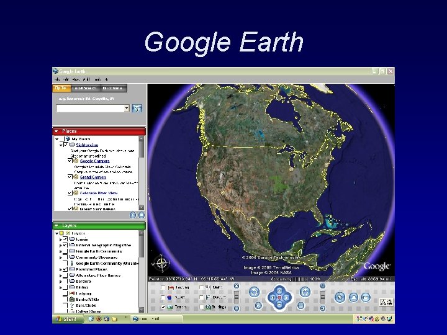Open the View menu
The width and height of the screenshot is (447, 335).
tap(76, 79)
